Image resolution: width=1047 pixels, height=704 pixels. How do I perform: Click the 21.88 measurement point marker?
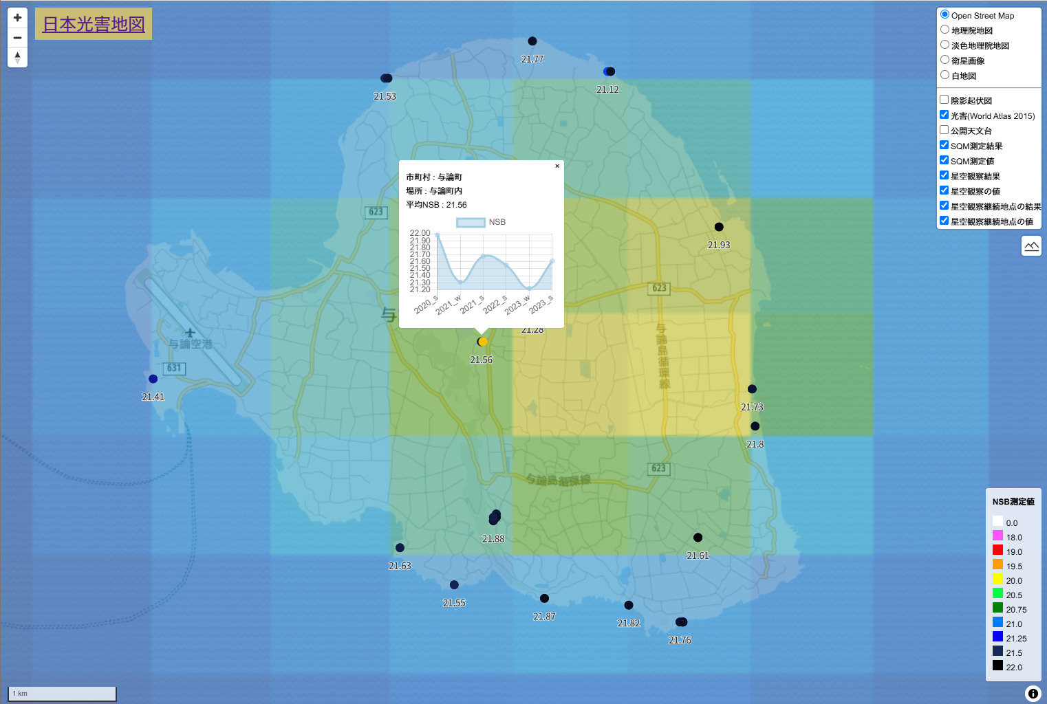pos(495,517)
